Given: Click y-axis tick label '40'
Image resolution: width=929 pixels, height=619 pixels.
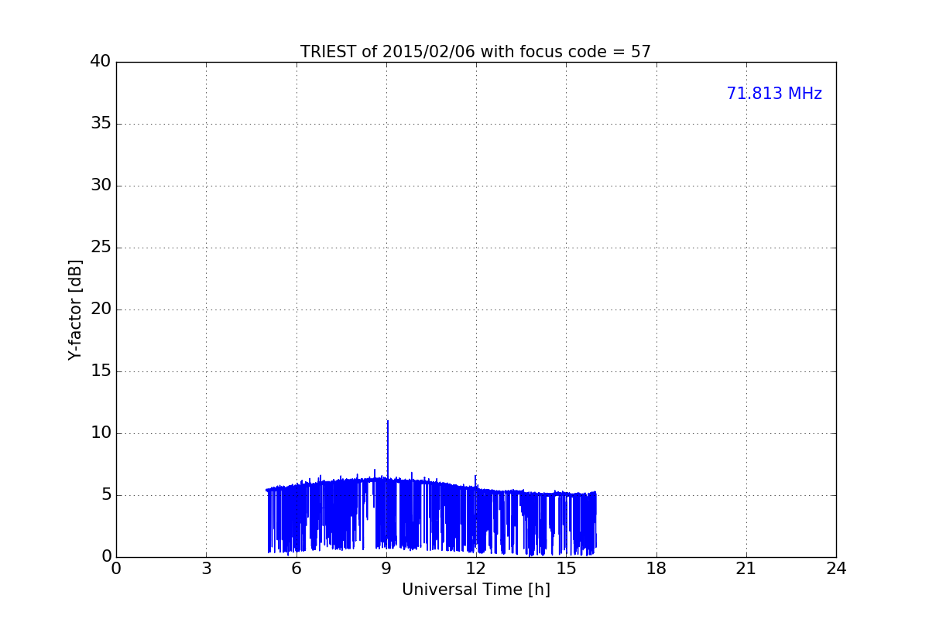Looking at the screenshot, I should (x=101, y=62).
